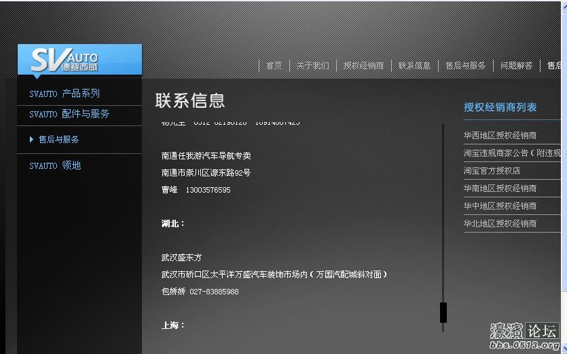Open 关于我们 in the top navigation
This screenshot has height=354, width=567.
(x=312, y=66)
